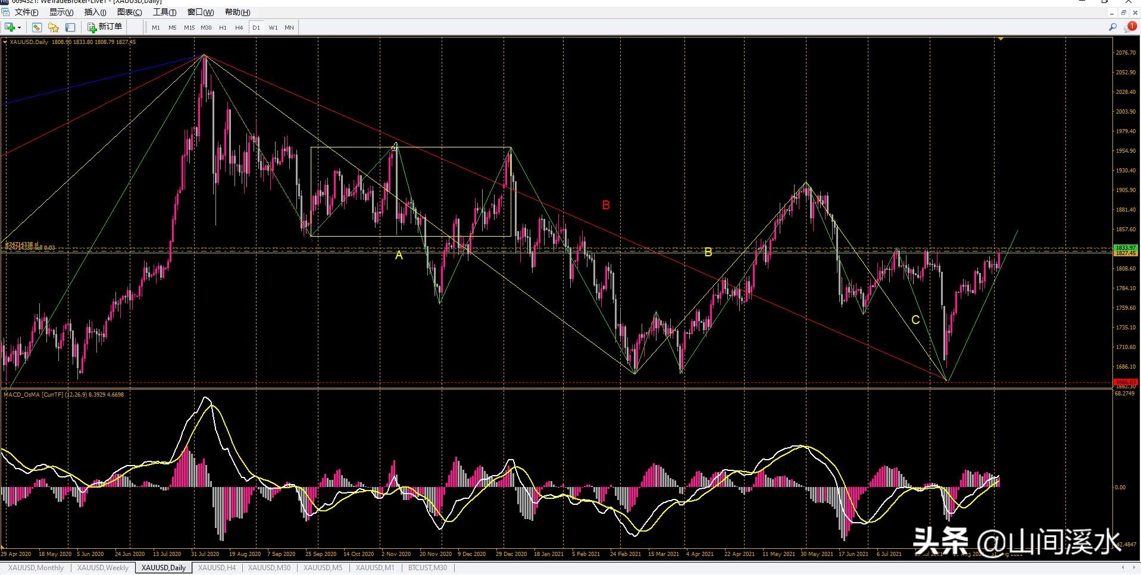Open the 显示(V) menu
1141x575 pixels.
(x=61, y=12)
